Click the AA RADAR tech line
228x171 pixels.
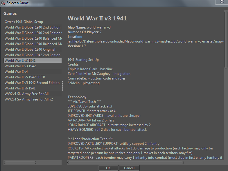(91, 120)
